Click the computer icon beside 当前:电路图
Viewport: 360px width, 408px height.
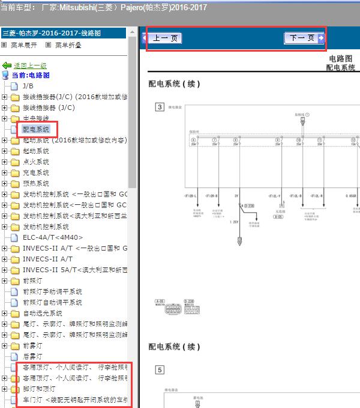(5, 75)
